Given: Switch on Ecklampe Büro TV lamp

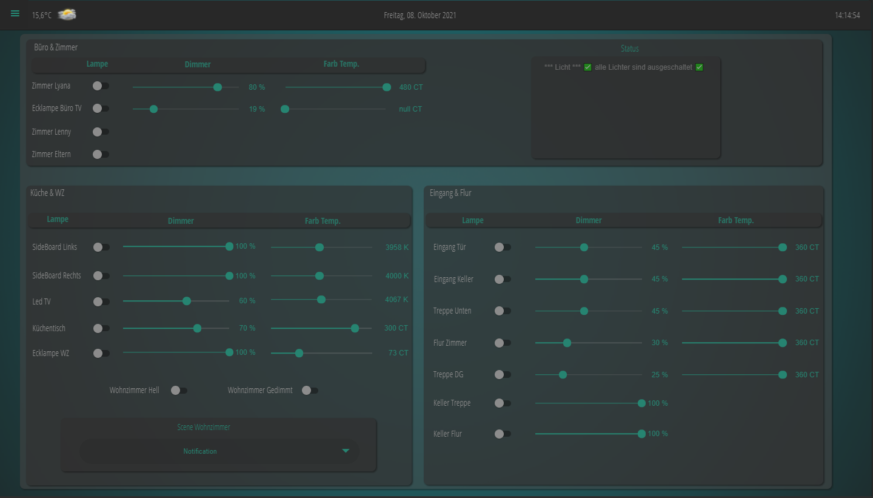Looking at the screenshot, I should click(101, 109).
